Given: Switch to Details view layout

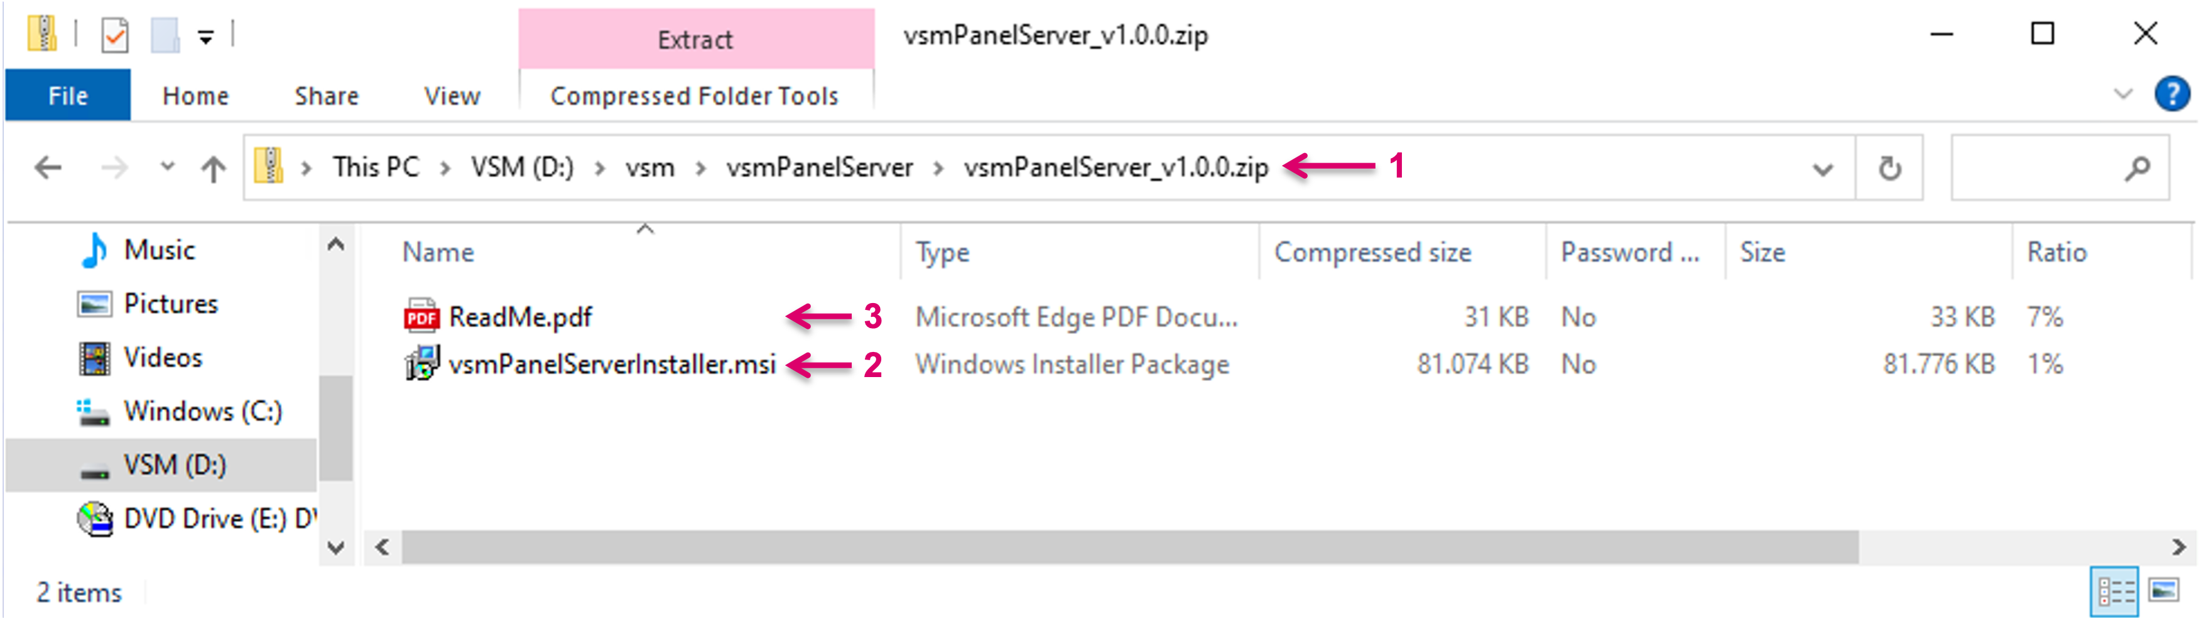Looking at the screenshot, I should pyautogui.click(x=2115, y=590).
